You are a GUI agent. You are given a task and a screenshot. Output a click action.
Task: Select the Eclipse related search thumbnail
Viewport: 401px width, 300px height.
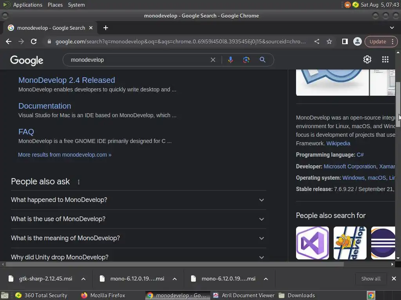click(383, 243)
